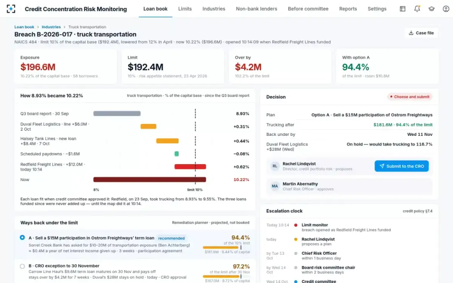Click the Halsey Tank Lines orange bar

point(168,141)
